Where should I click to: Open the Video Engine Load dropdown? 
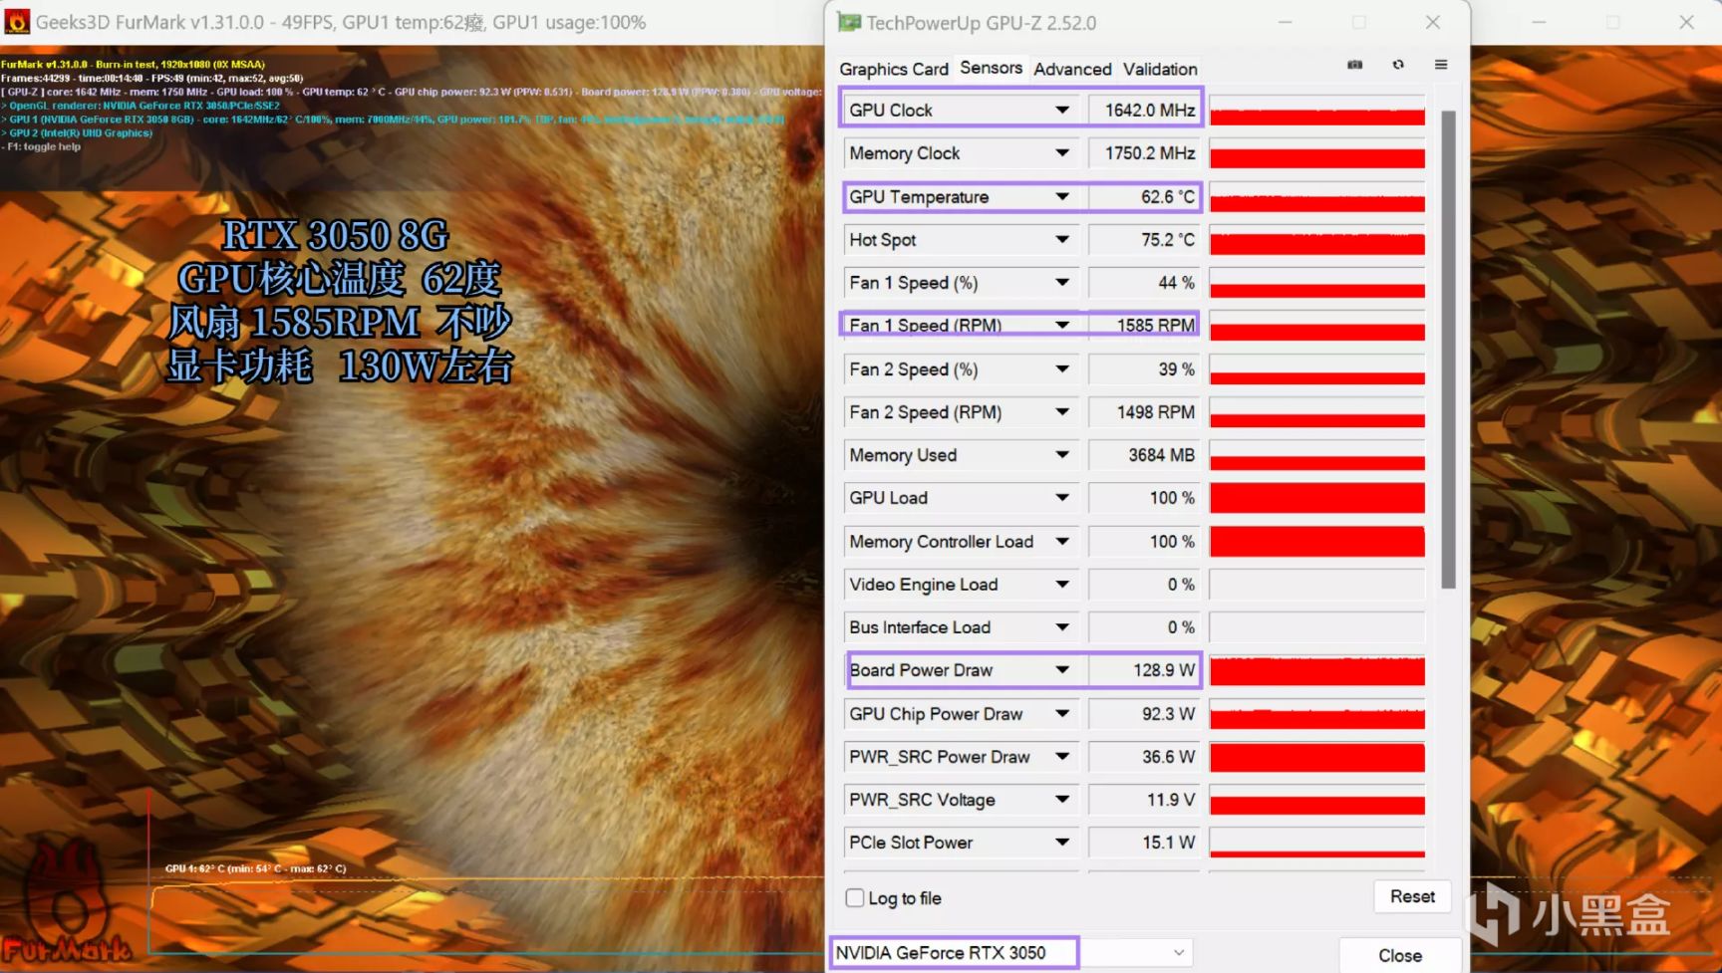pos(1062,584)
